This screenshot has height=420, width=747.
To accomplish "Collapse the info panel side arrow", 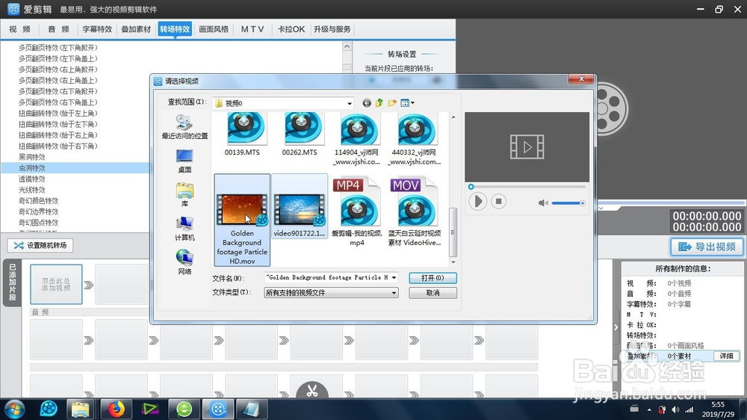I will (x=616, y=327).
